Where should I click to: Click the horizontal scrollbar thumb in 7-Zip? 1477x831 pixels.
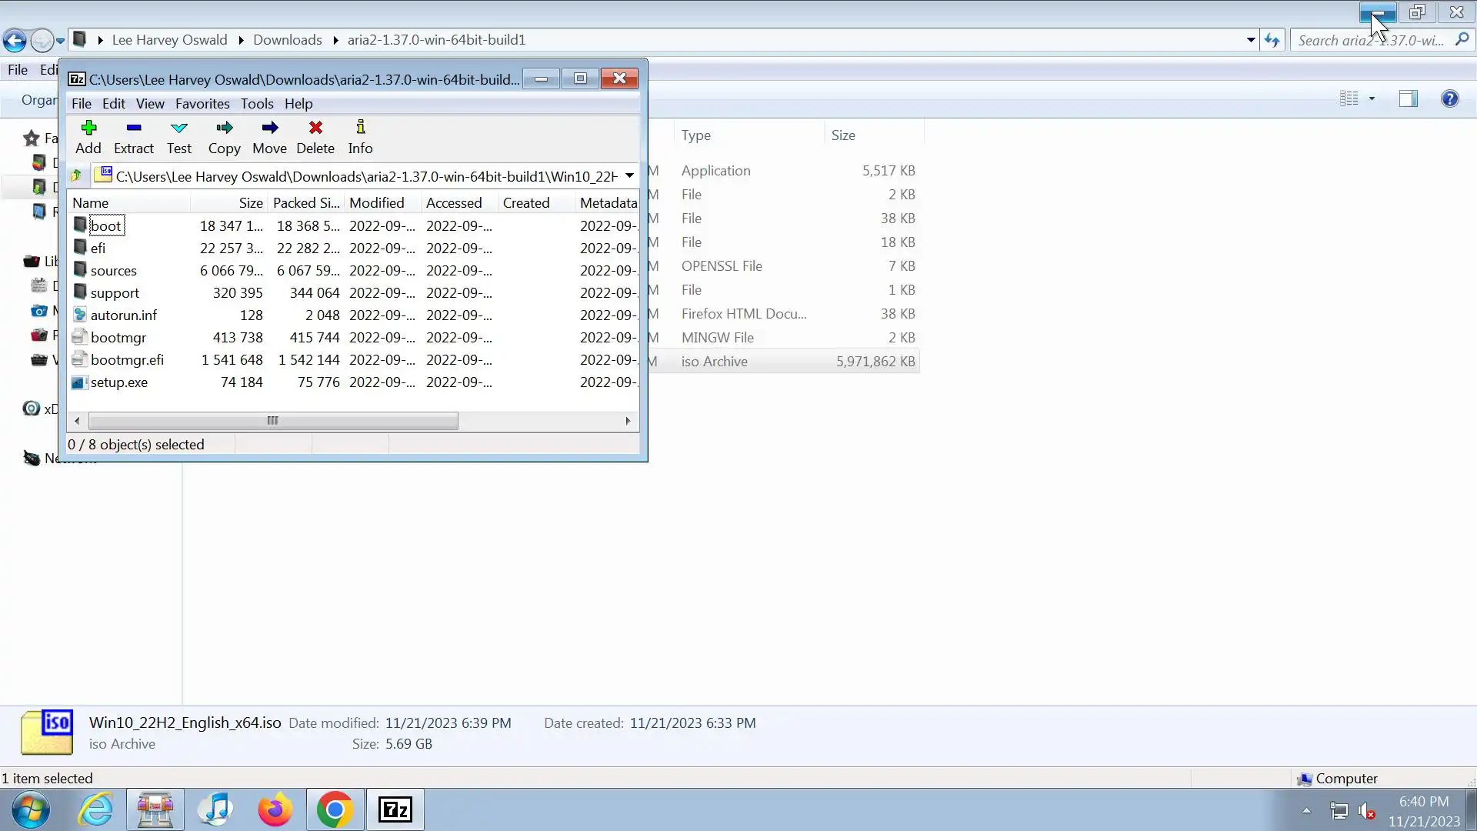(272, 421)
